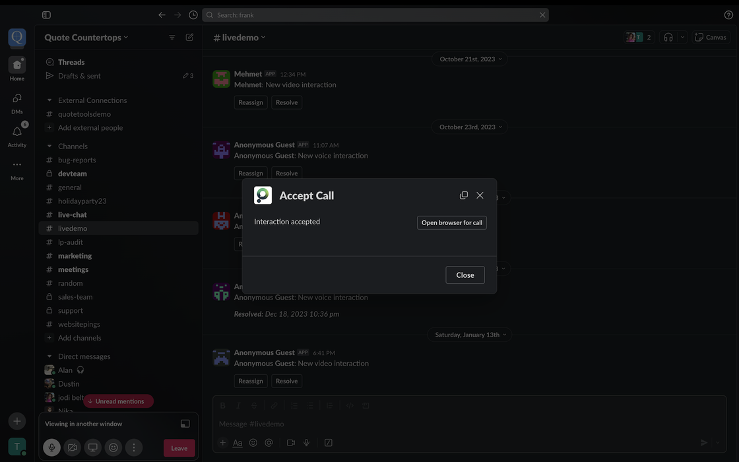Toggle text formatting Aa icon
The height and width of the screenshot is (462, 739).
pyautogui.click(x=238, y=443)
